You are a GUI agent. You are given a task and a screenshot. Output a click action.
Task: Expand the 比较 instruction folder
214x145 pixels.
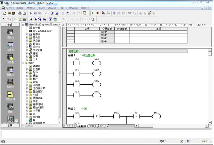tap(27, 79)
